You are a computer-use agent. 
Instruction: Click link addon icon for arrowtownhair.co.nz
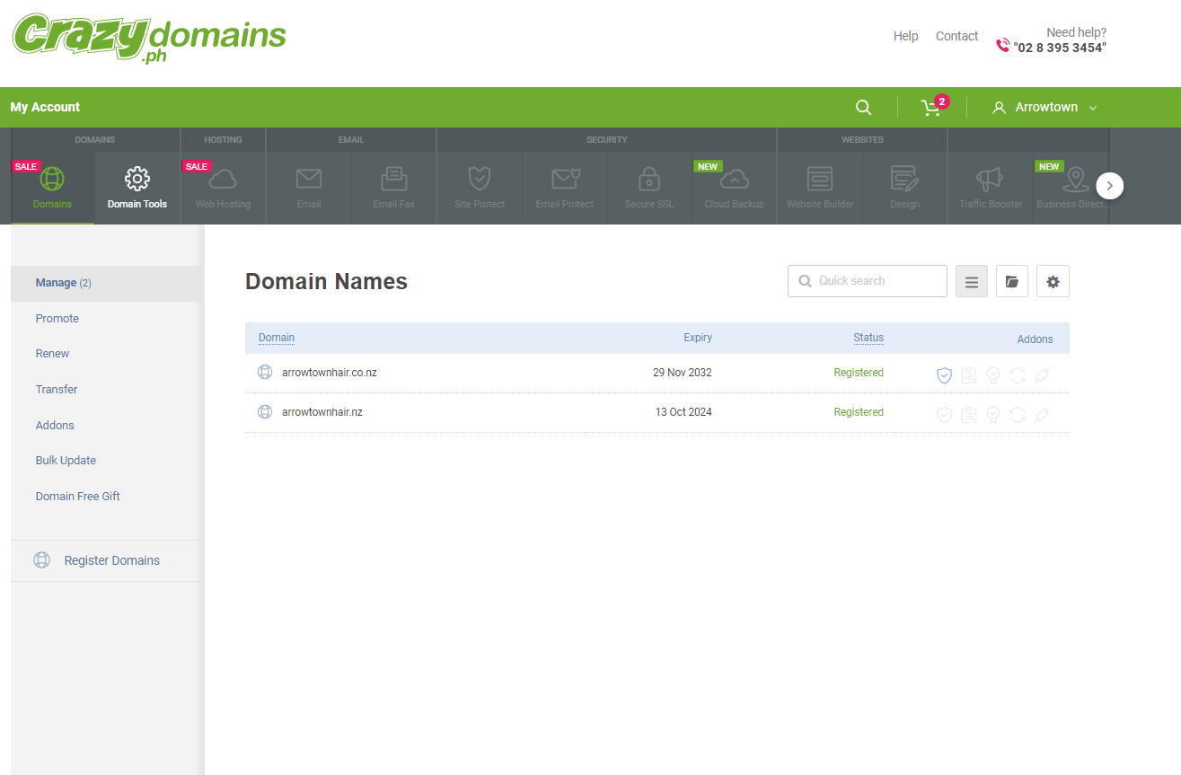(x=1042, y=375)
